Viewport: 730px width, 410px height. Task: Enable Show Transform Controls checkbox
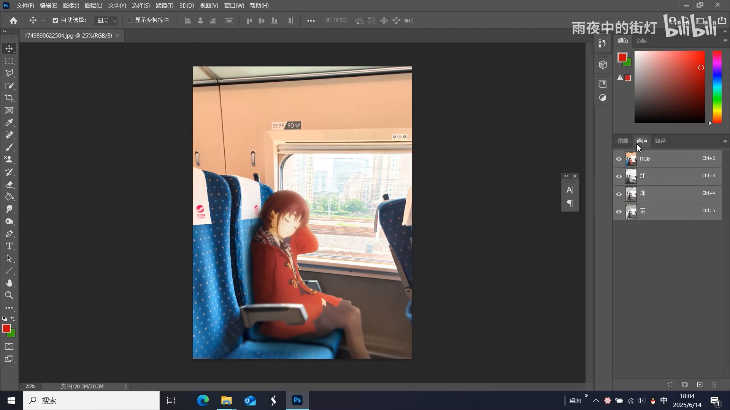(129, 20)
